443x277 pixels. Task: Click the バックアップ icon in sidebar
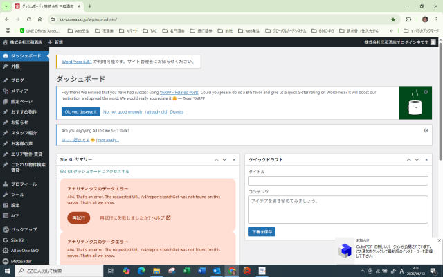(x=6, y=229)
